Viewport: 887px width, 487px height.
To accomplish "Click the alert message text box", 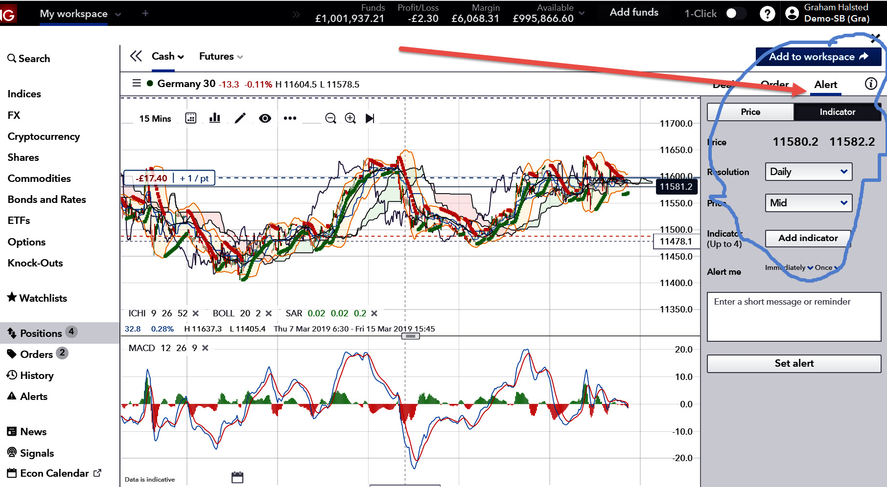I will (x=794, y=317).
